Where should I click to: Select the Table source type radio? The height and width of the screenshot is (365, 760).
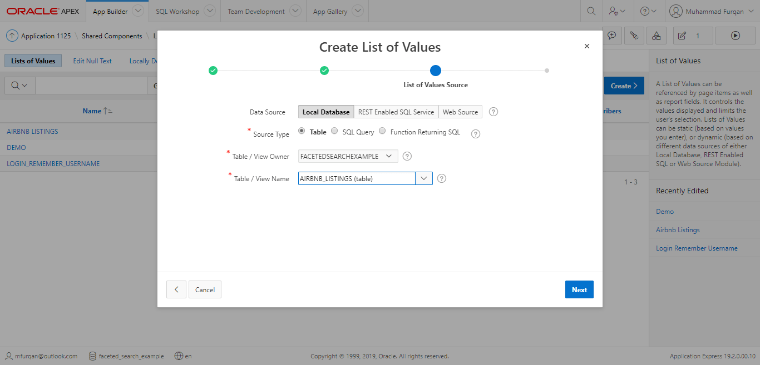(x=302, y=131)
